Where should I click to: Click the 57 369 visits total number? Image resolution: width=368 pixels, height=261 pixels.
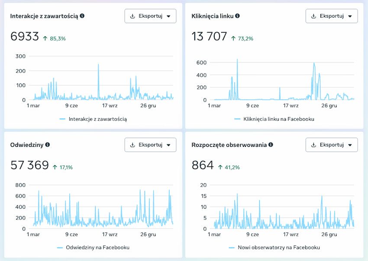(x=29, y=166)
